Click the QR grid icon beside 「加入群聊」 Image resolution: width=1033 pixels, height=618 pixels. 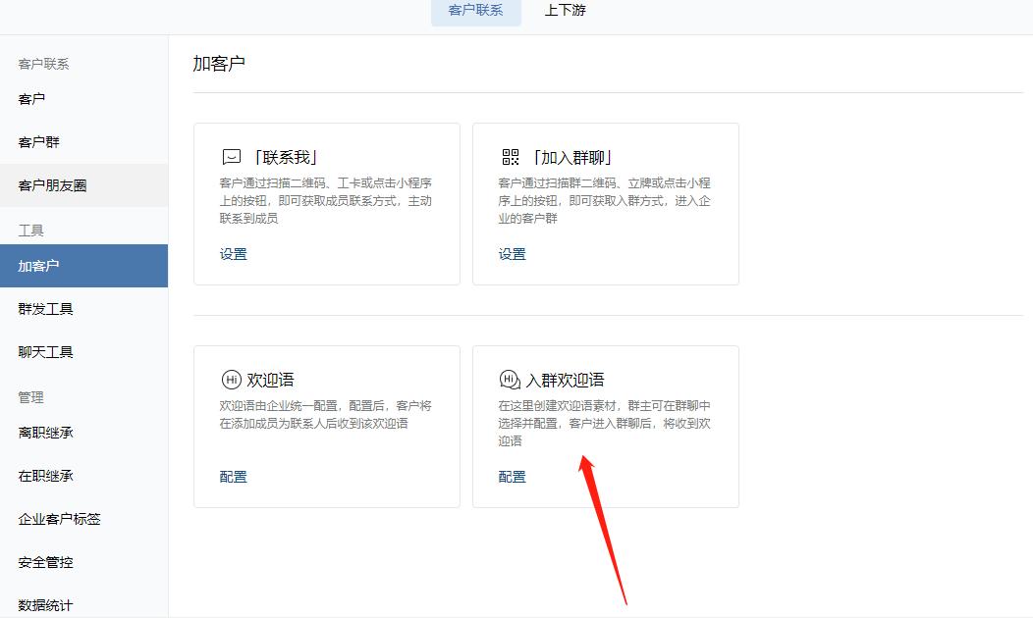(512, 155)
